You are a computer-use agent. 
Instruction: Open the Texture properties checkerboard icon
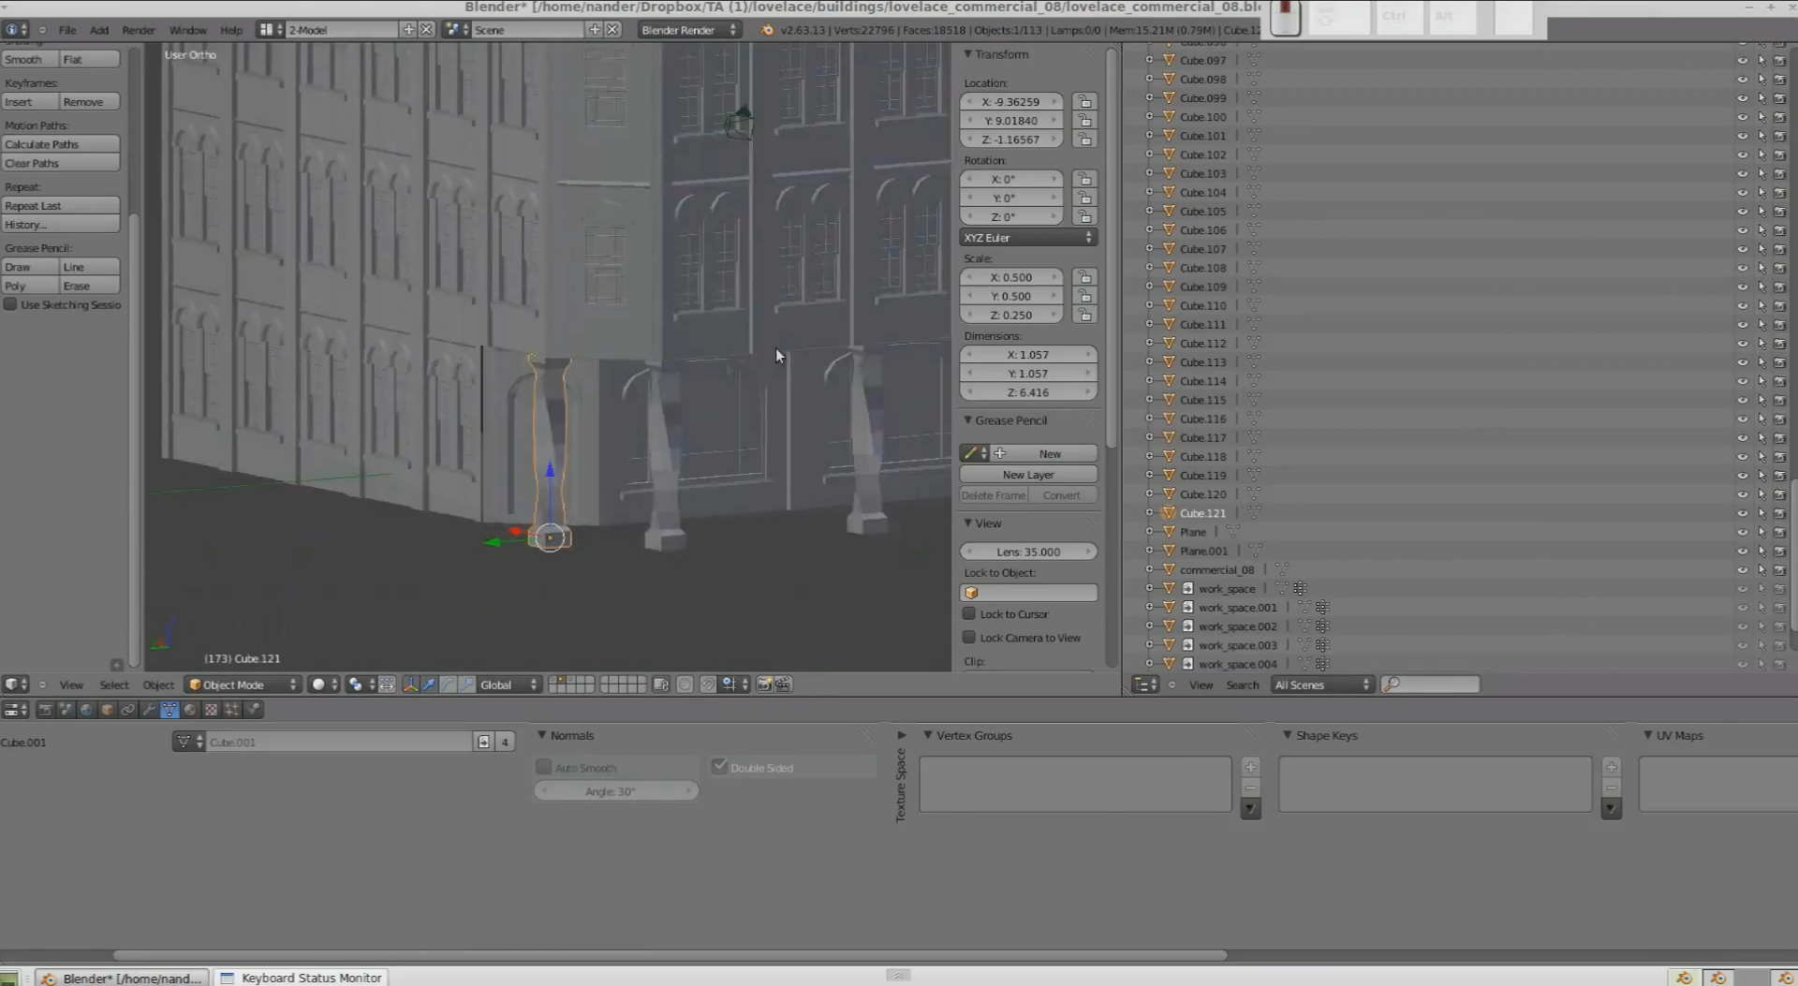(211, 710)
